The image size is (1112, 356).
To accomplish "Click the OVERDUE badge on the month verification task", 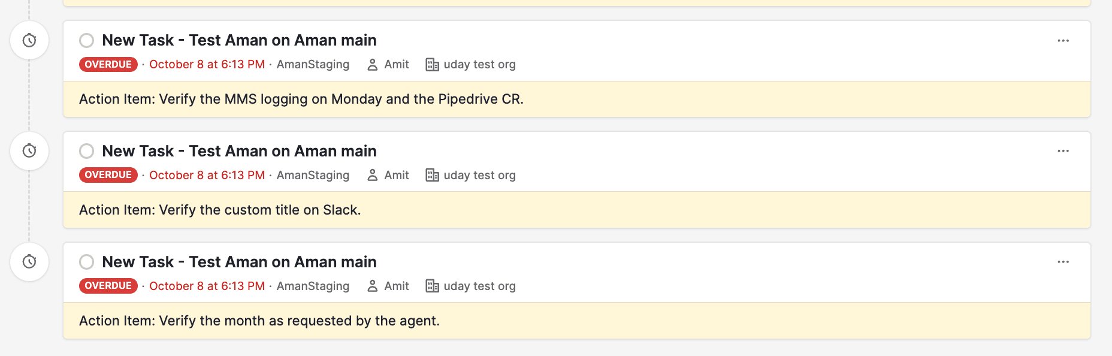I will click(x=108, y=286).
